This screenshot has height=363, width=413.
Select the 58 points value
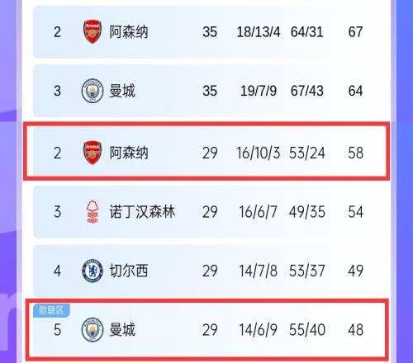(x=355, y=153)
